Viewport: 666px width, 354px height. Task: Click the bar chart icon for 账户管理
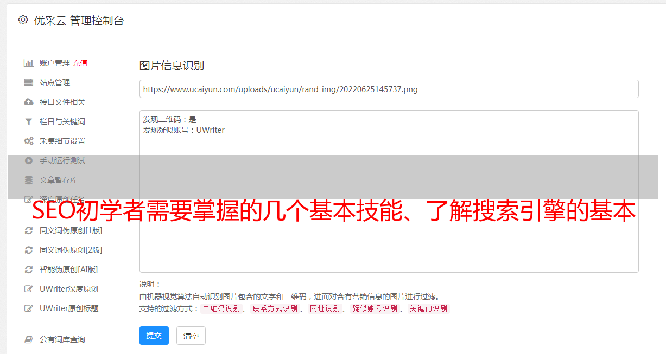pos(29,63)
